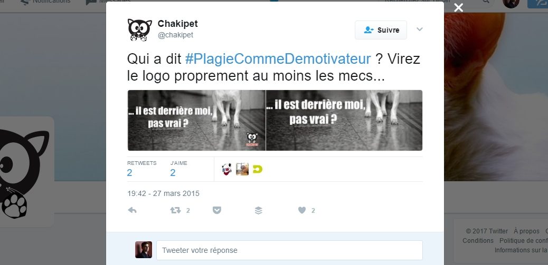The image size is (548, 265).
Task: Click the first liker's panda avatar
Action: tap(227, 169)
